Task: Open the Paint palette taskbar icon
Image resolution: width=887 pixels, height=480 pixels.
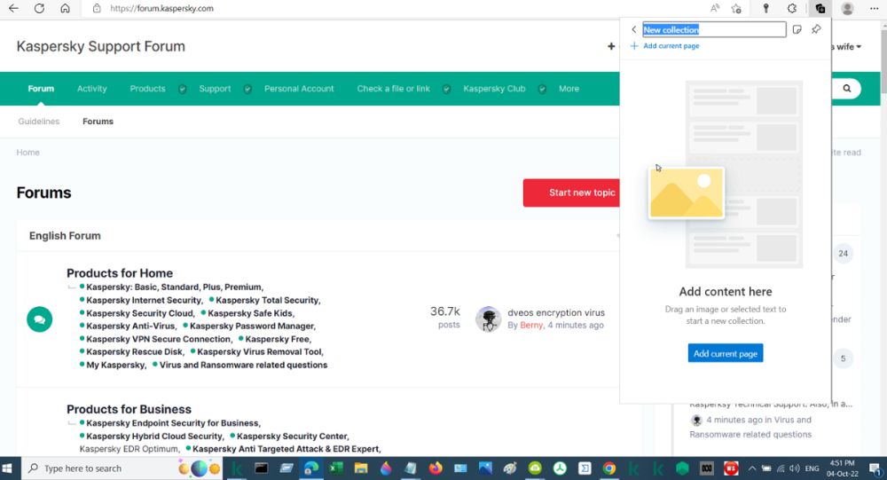Action: coord(510,468)
